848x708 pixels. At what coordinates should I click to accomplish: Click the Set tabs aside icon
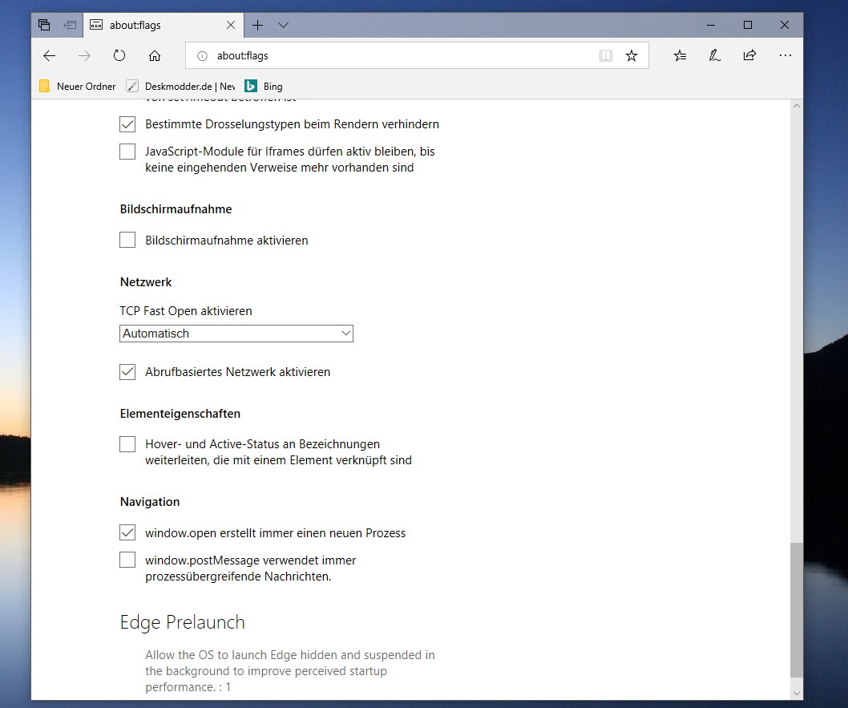coord(70,25)
